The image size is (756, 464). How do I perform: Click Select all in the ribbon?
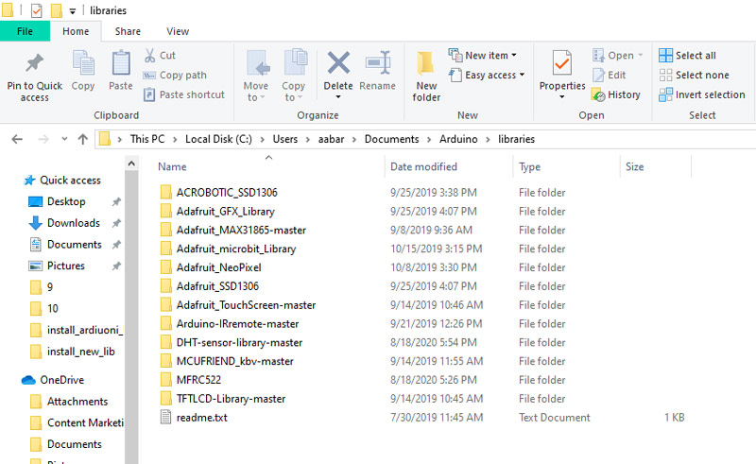point(688,56)
